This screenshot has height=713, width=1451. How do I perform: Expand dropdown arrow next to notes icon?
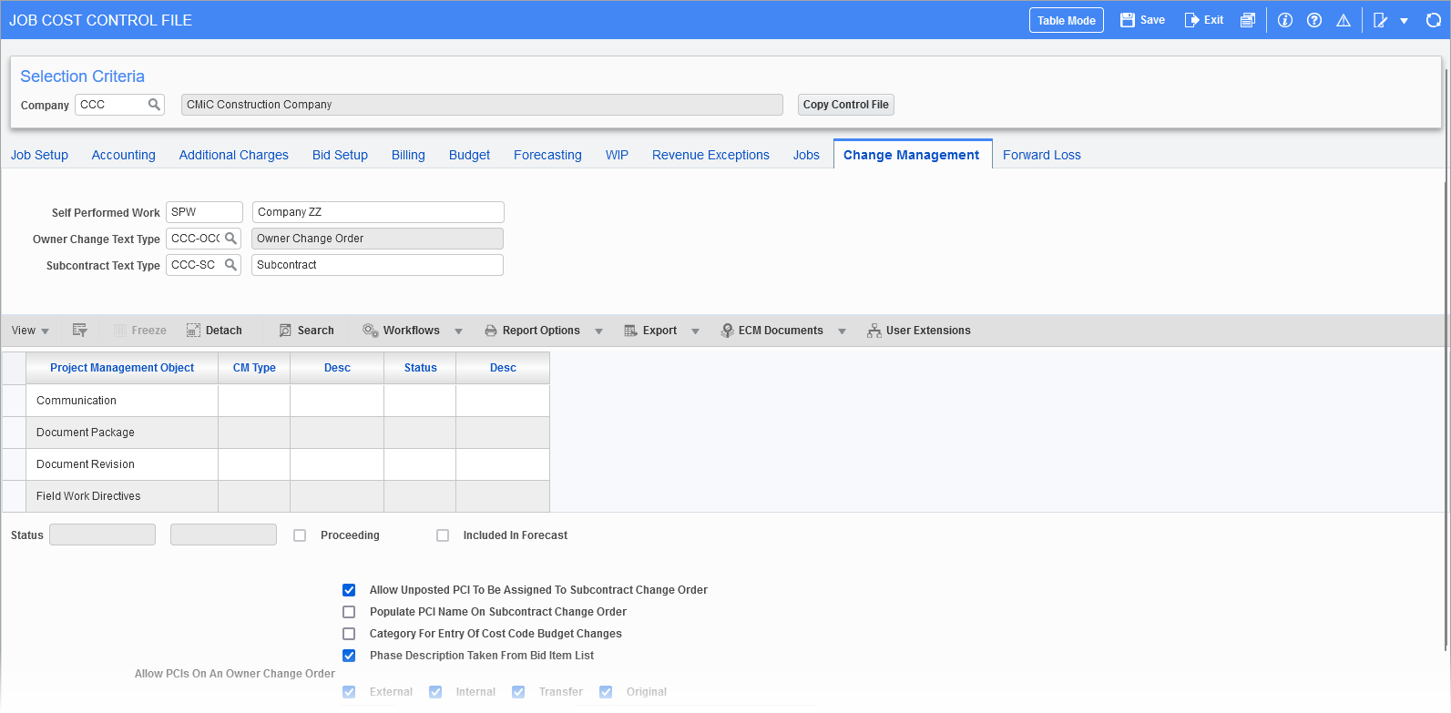click(x=1404, y=21)
